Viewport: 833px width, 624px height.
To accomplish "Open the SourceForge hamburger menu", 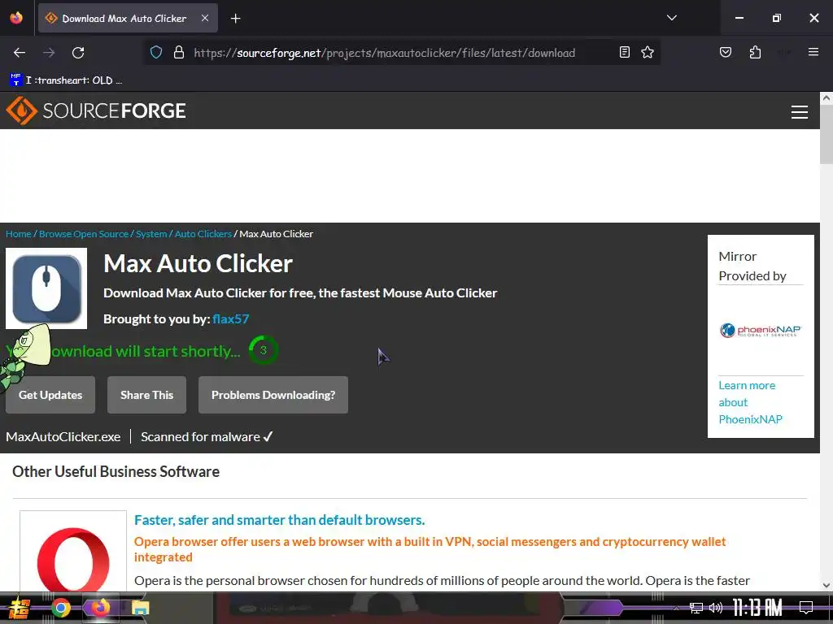I will click(799, 112).
